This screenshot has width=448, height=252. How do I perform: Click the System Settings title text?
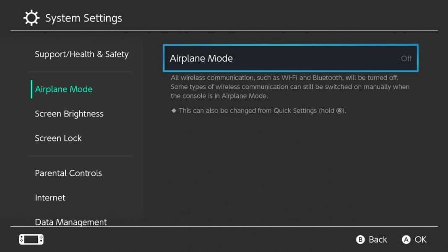click(x=83, y=18)
